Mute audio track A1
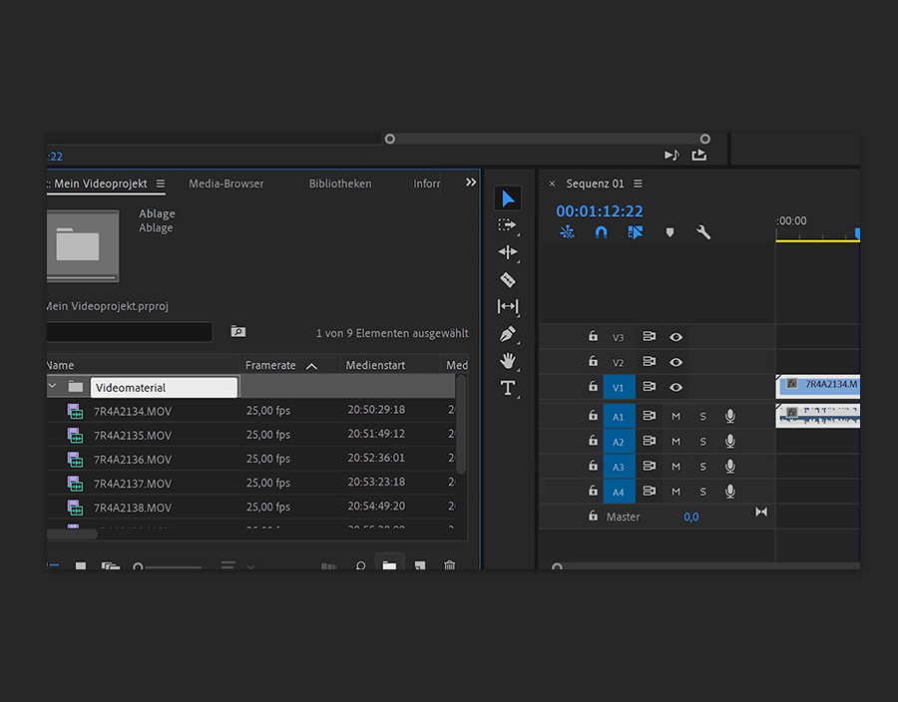Image resolution: width=898 pixels, height=702 pixels. click(x=675, y=416)
